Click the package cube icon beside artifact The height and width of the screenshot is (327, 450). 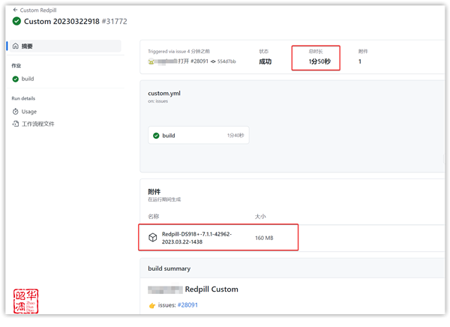pyautogui.click(x=153, y=238)
